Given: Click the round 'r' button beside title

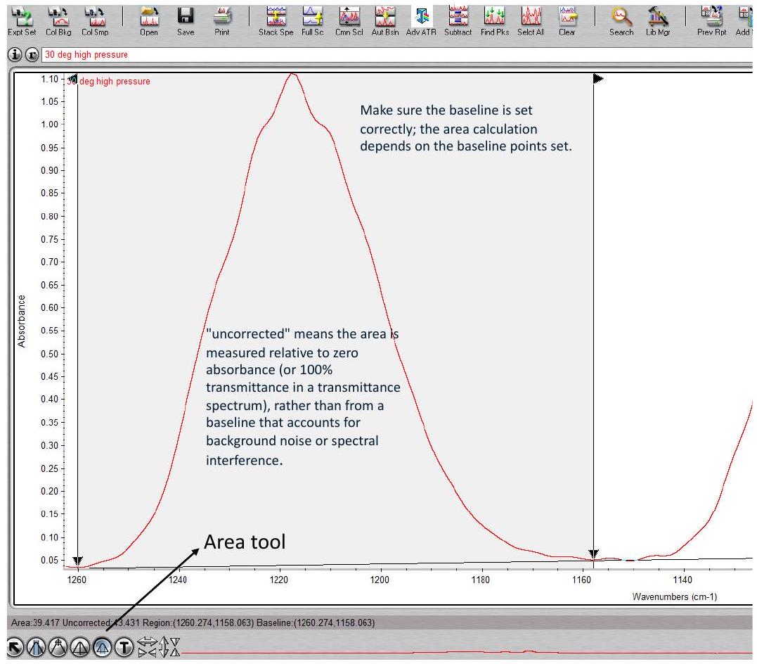Looking at the screenshot, I should 32,55.
